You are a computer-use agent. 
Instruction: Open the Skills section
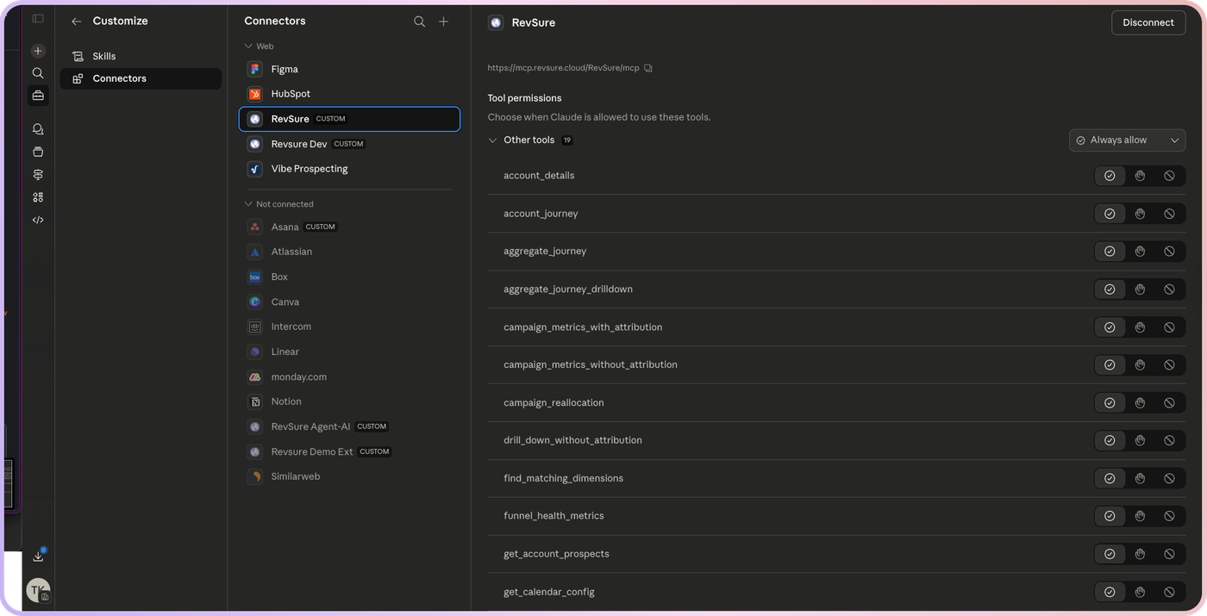[x=141, y=56]
